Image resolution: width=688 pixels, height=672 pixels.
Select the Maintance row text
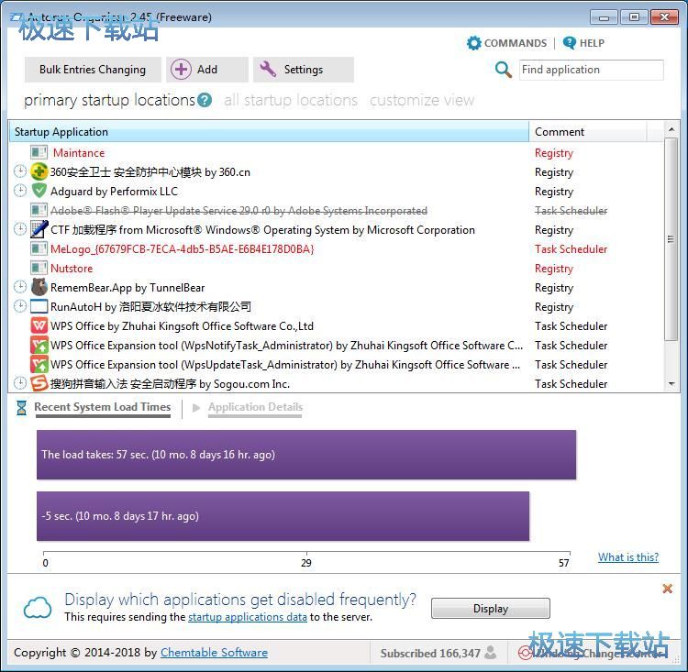coord(79,153)
